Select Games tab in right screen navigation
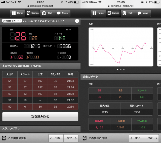Viewport: 161px width, 143px height. [112, 13]
